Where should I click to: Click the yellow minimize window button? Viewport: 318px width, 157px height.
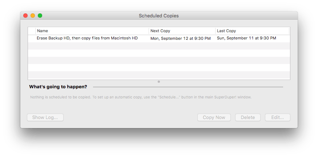coord(33,16)
